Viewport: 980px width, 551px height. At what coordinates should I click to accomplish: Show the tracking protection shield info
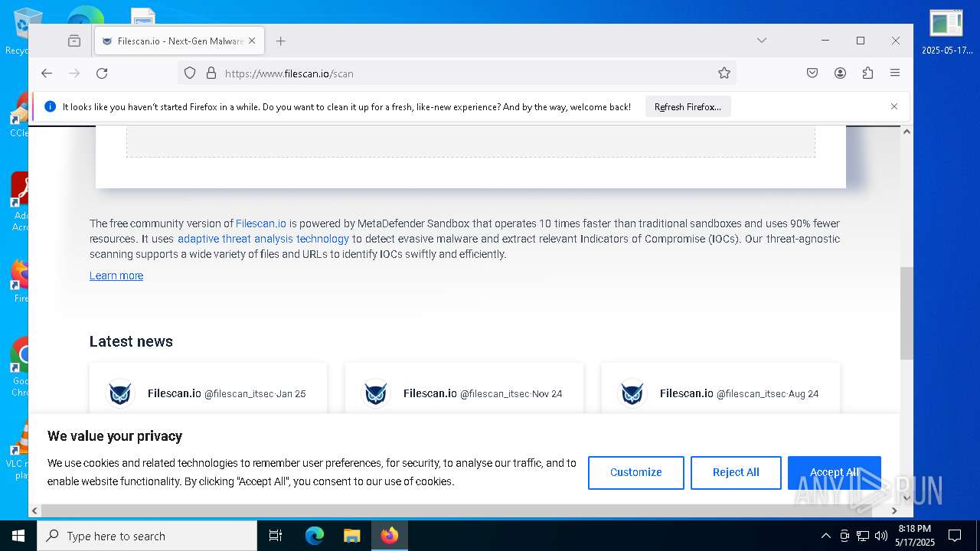click(190, 73)
